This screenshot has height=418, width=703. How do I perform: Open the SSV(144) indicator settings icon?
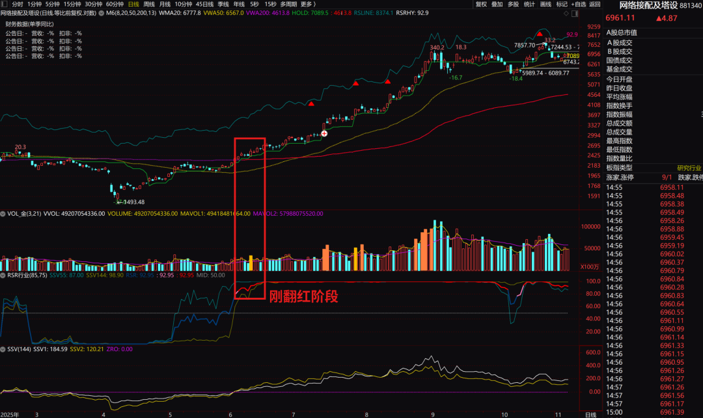coord(3,349)
